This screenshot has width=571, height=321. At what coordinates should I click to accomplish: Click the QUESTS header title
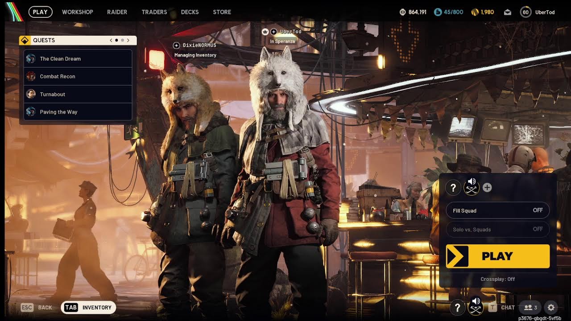point(44,40)
